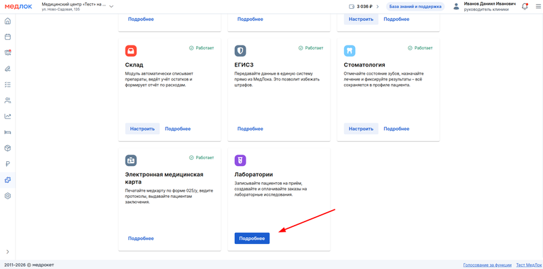This screenshot has height=269, width=543.
Task: Open the patients people sidebar icon
Action: click(x=7, y=100)
